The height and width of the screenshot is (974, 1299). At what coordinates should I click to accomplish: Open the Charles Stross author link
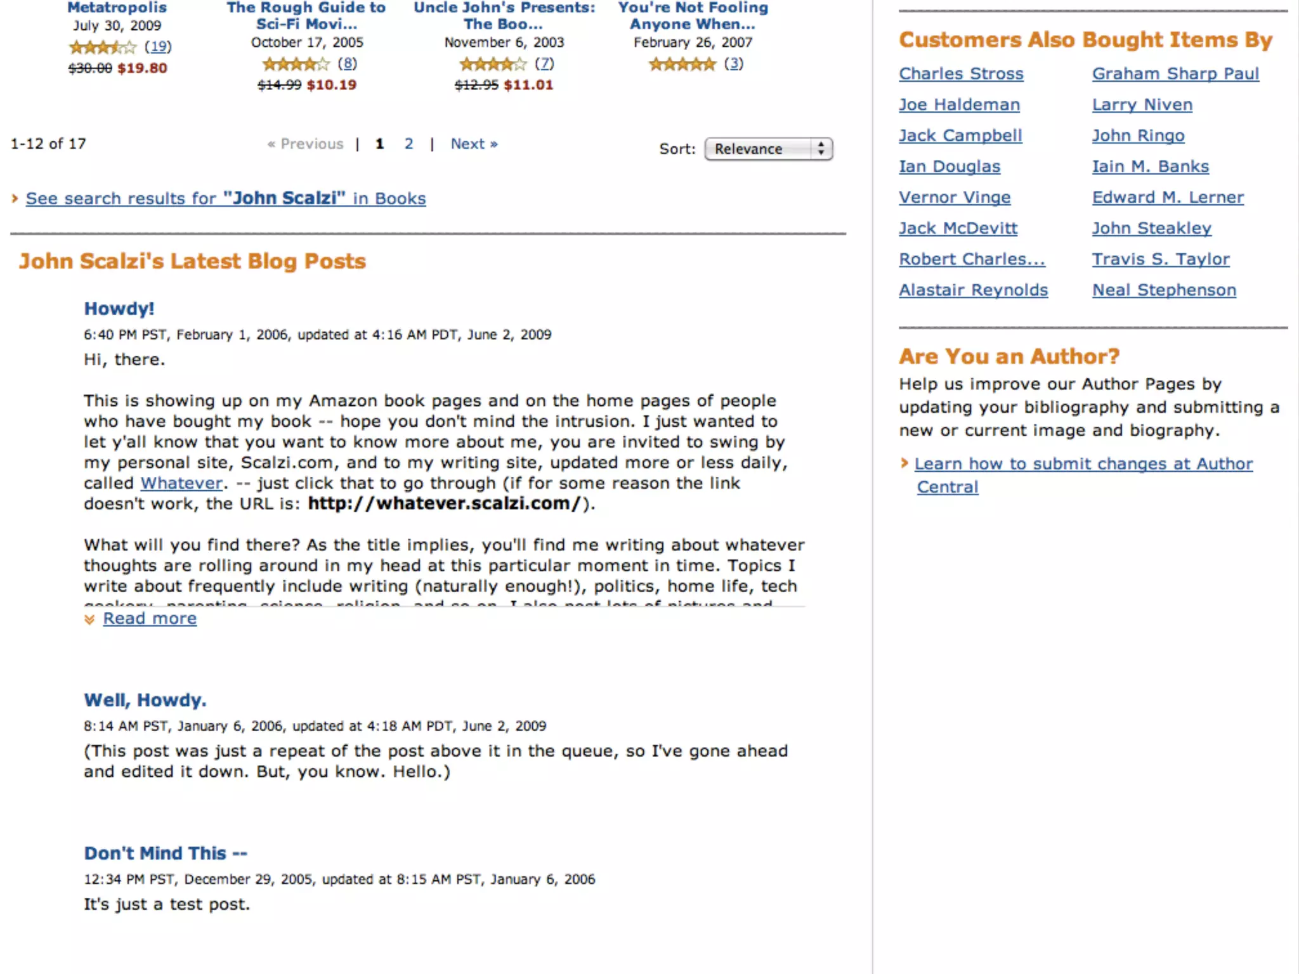[x=961, y=74]
